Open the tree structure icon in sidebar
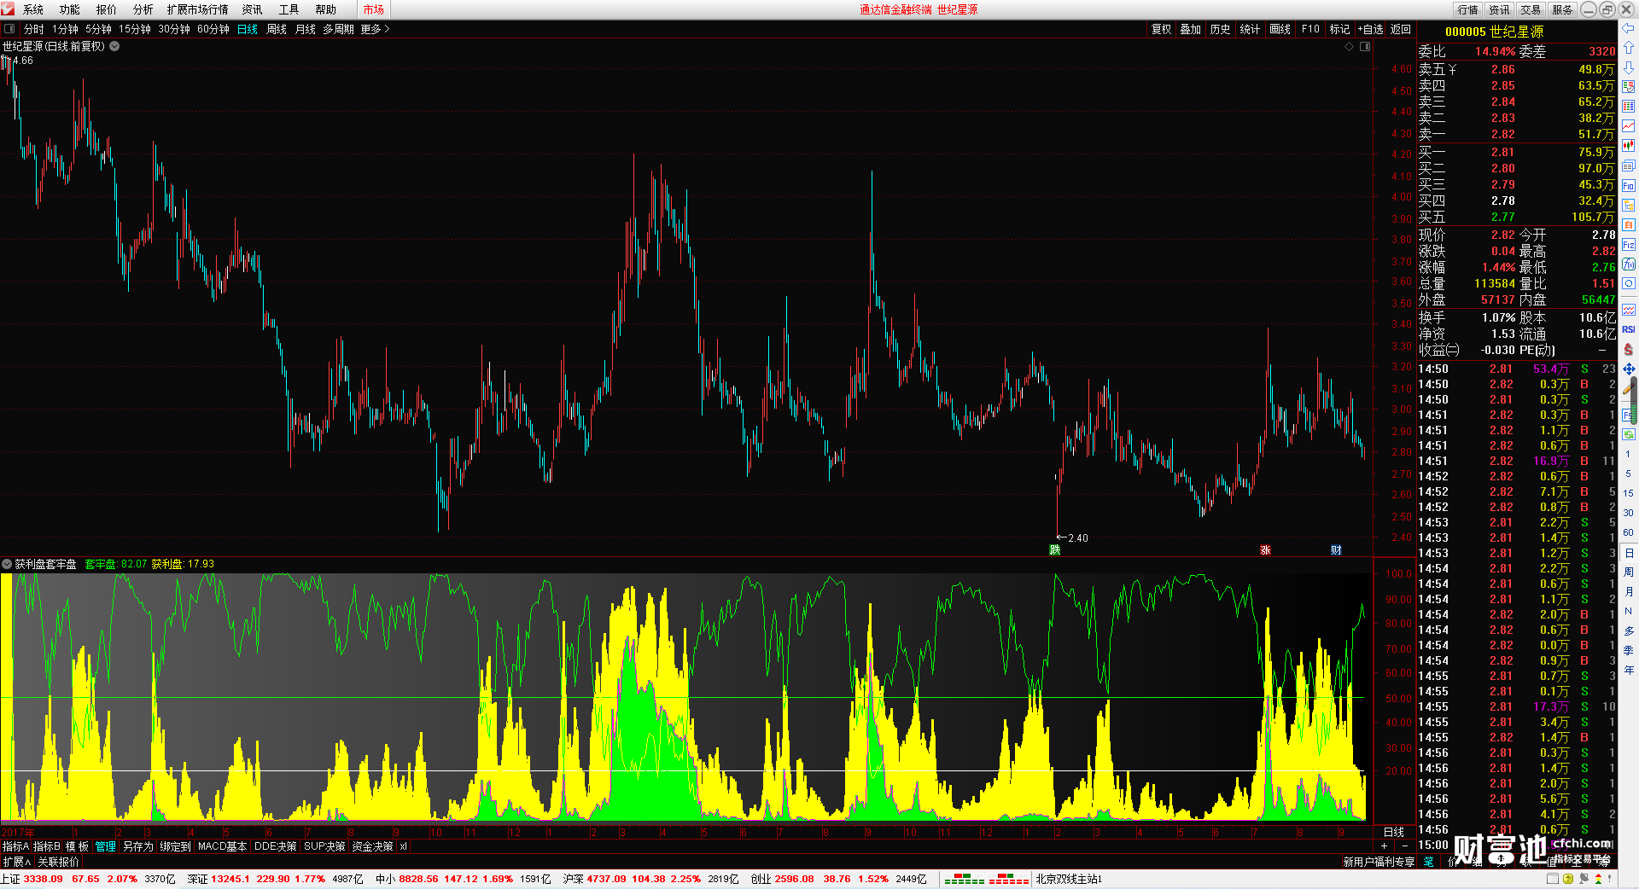Screen dimensions: 1639x889 [x=1629, y=205]
